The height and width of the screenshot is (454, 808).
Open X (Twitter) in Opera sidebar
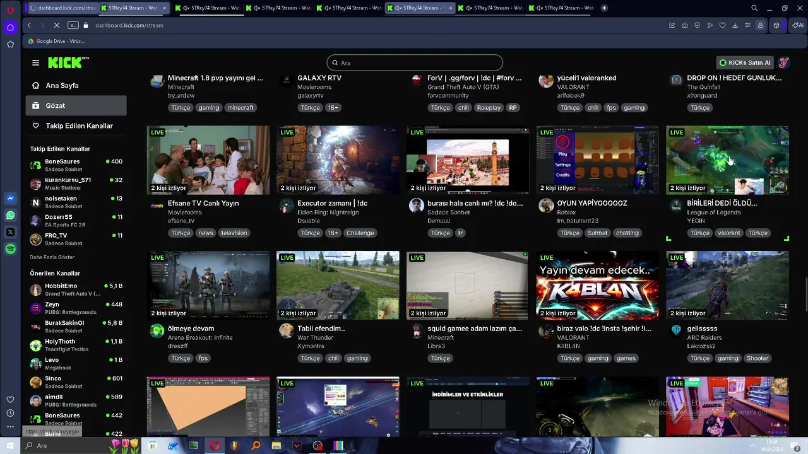tap(10, 232)
